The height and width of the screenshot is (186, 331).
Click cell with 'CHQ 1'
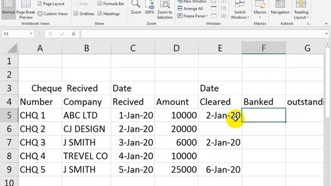click(40, 115)
